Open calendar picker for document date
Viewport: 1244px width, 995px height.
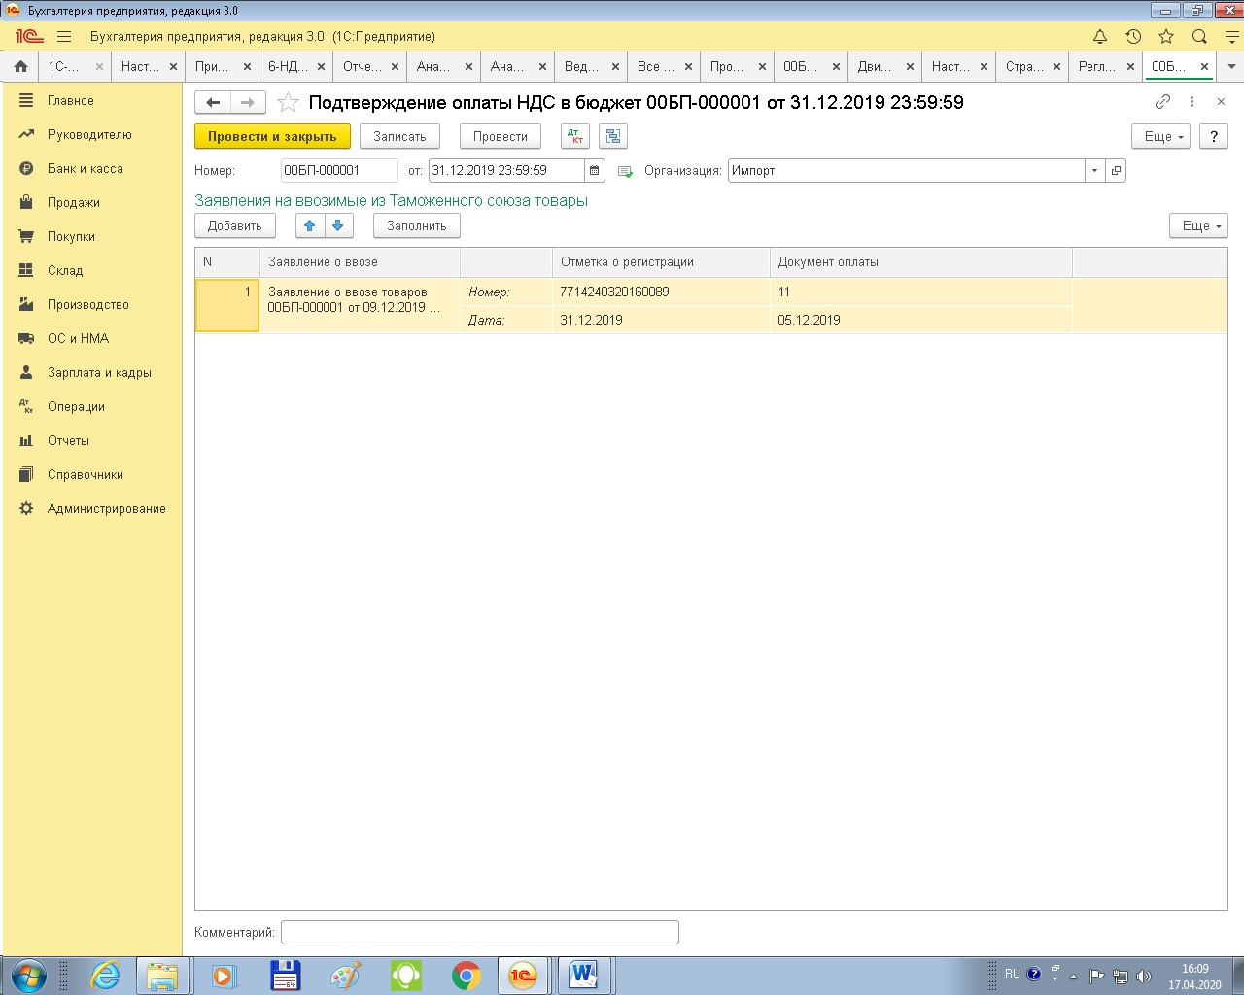(595, 171)
